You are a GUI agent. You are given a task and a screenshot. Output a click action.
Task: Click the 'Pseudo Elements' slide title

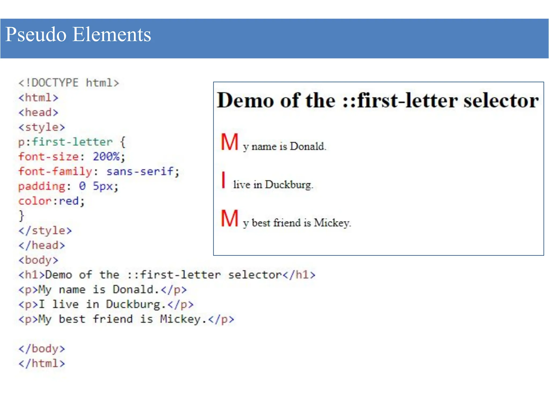pyautogui.click(x=78, y=34)
